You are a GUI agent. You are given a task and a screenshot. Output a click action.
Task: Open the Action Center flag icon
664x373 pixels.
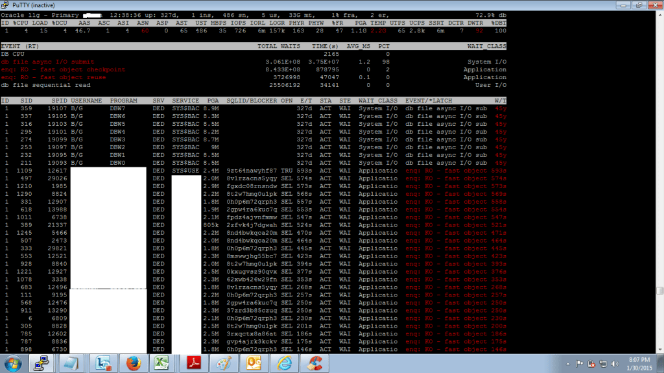pos(580,364)
